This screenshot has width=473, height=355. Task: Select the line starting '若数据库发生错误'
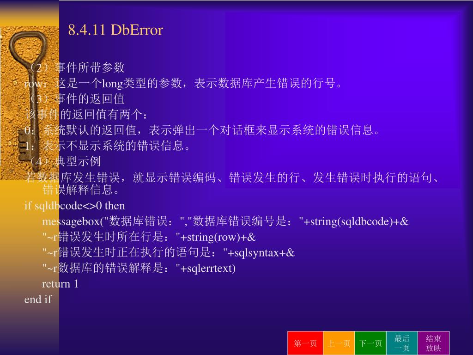coord(232,177)
